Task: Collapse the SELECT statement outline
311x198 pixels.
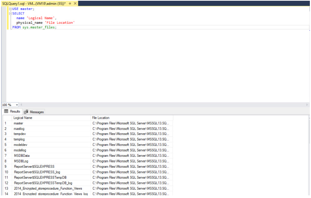Action: pyautogui.click(x=11, y=14)
